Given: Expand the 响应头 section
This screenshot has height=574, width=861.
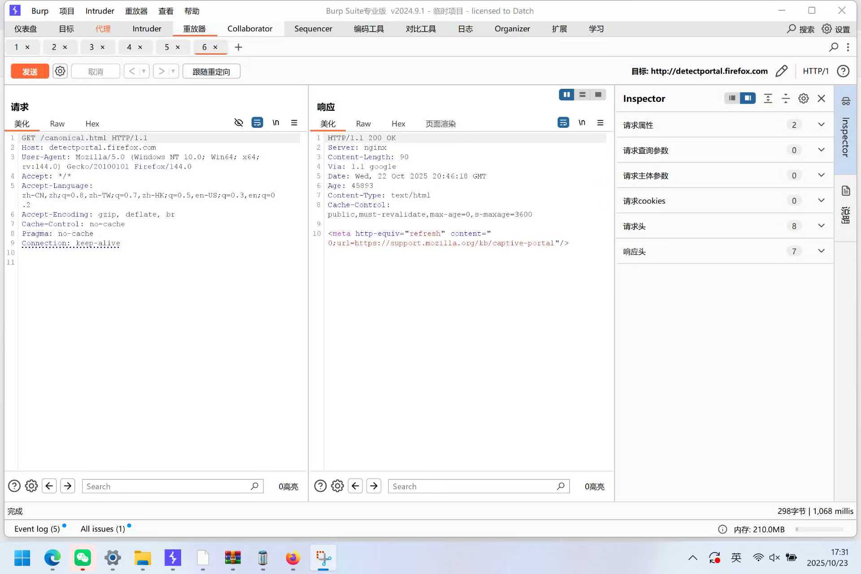Looking at the screenshot, I should click(x=821, y=251).
